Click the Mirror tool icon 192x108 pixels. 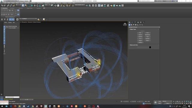pos(87,5)
